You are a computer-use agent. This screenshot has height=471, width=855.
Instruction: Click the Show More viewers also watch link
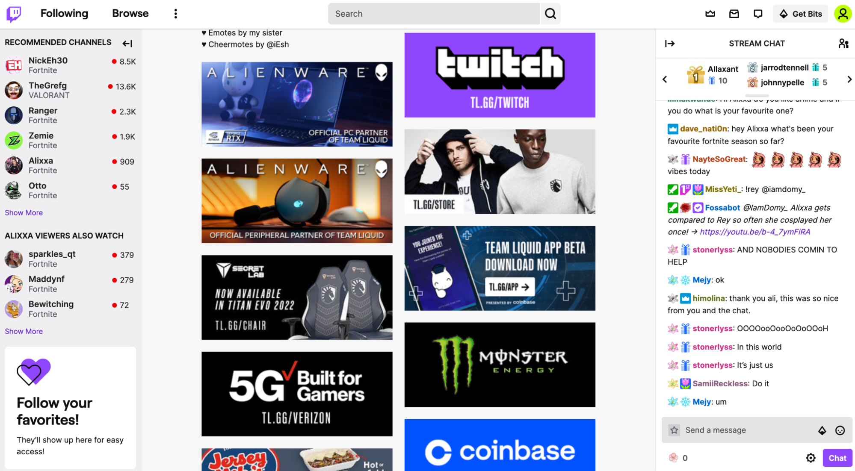pos(24,331)
